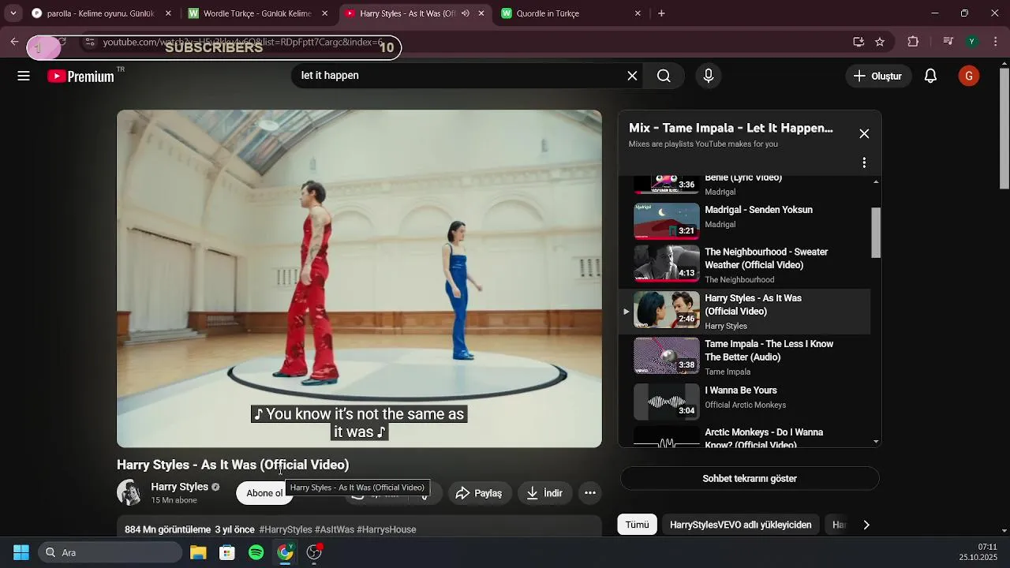
Task: Run search with the magnifier button
Action: [664, 76]
